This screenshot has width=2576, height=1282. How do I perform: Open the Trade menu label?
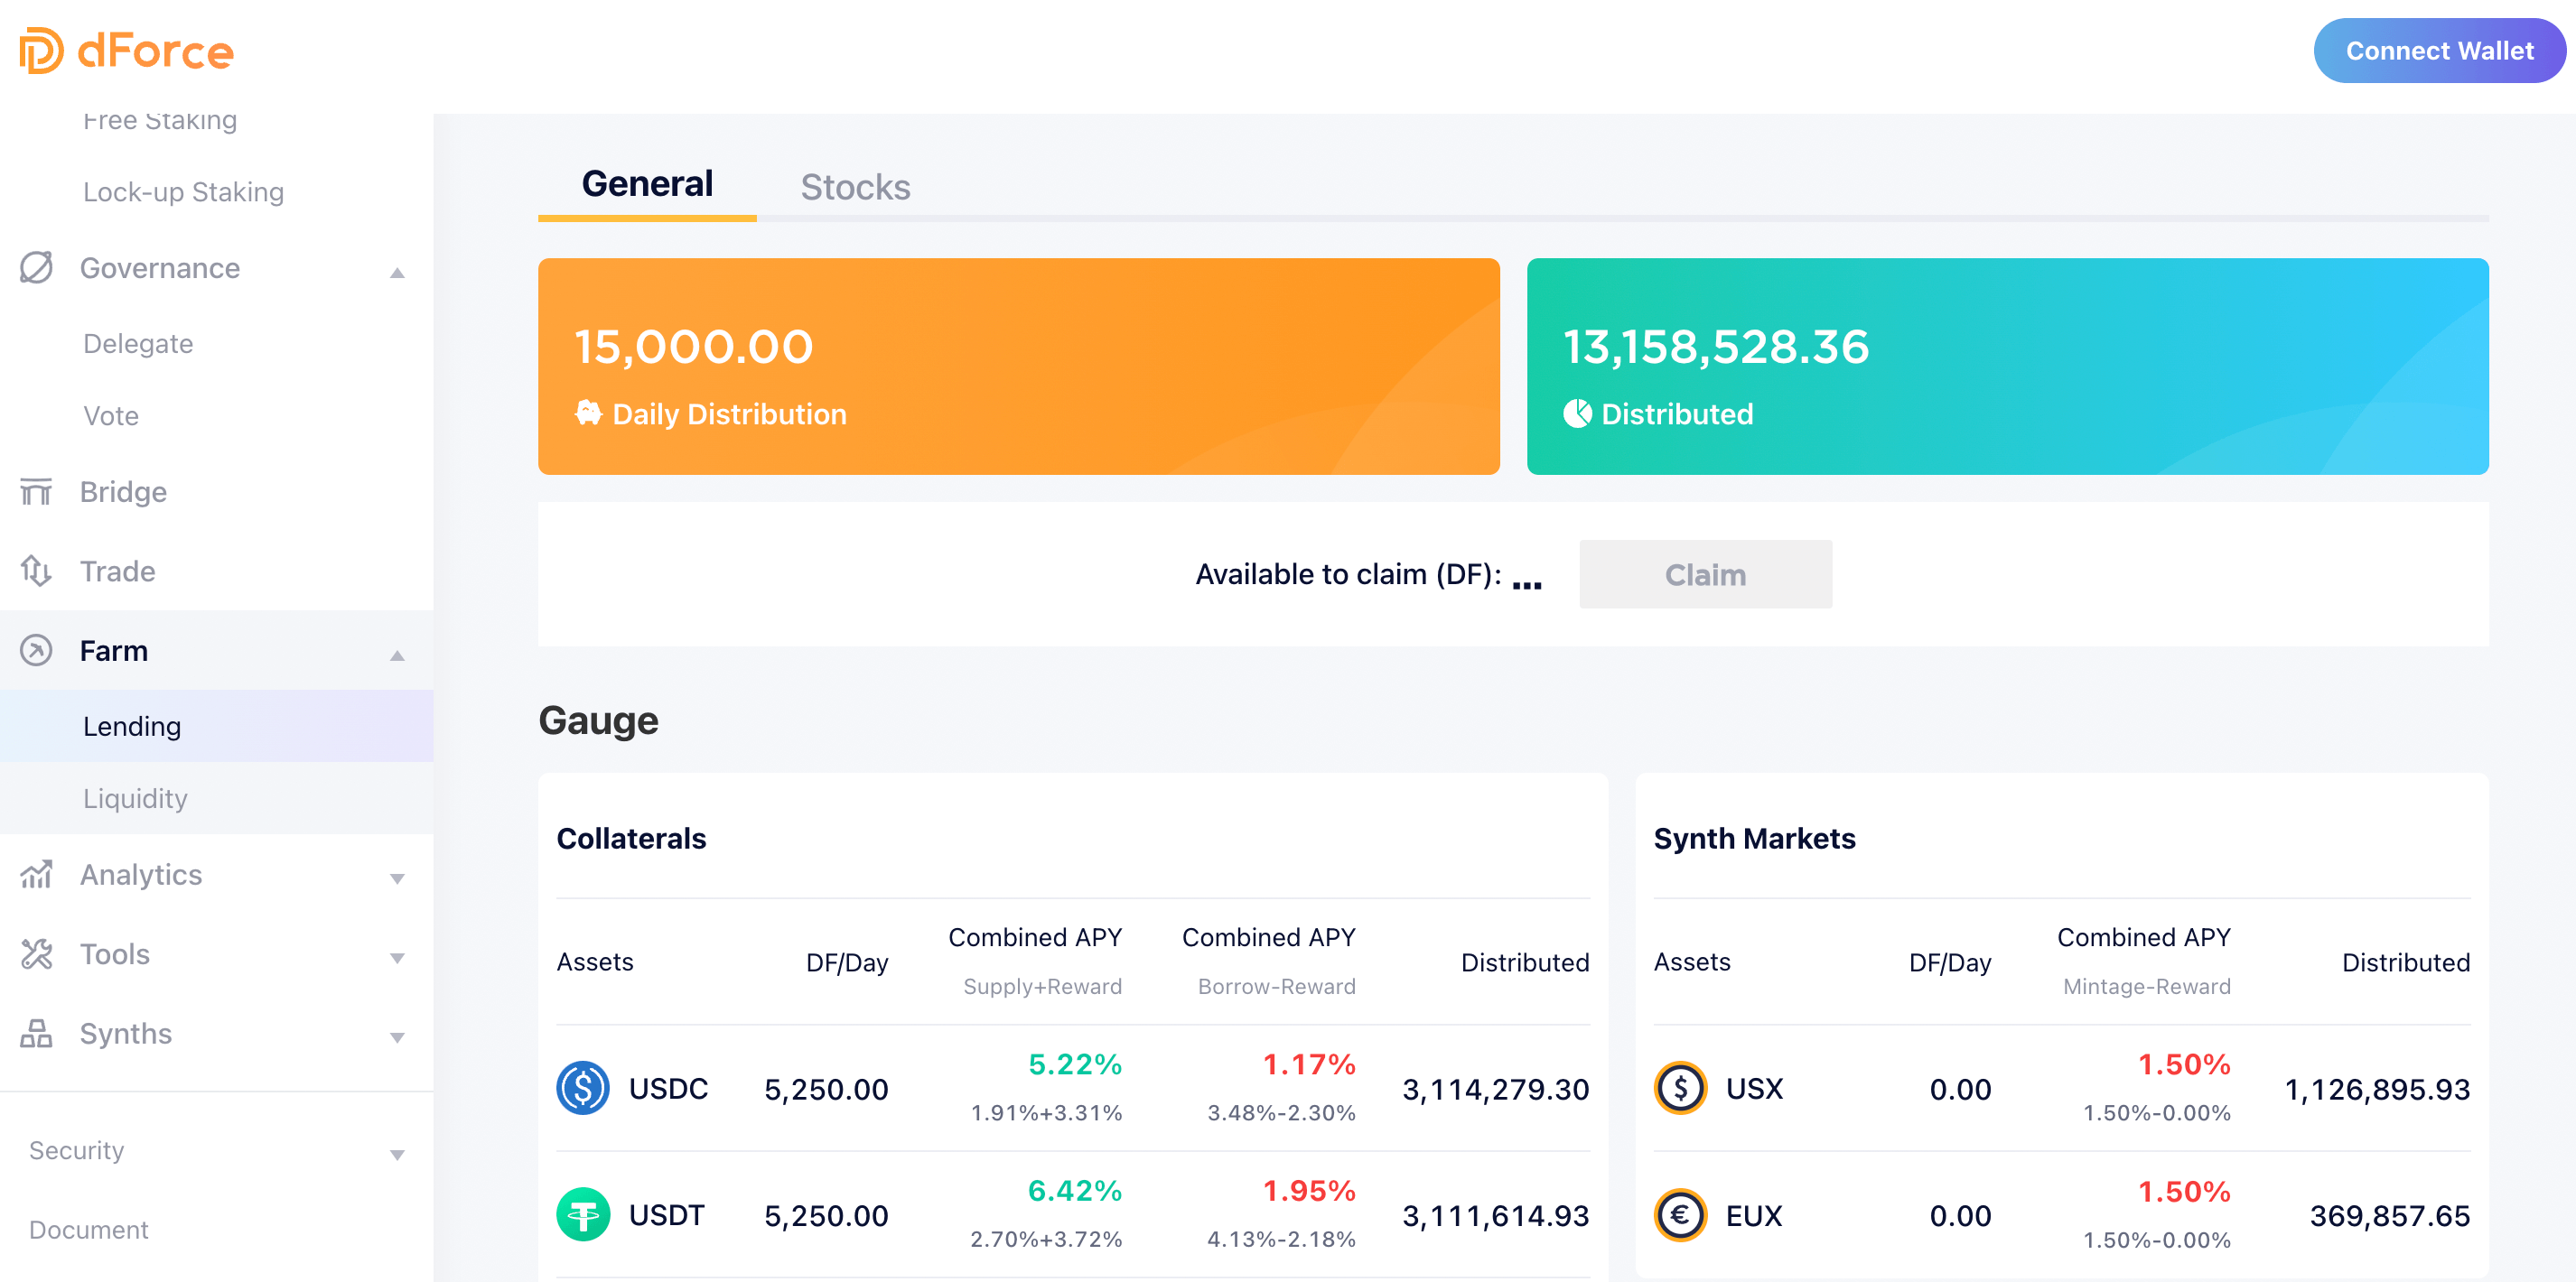click(117, 571)
